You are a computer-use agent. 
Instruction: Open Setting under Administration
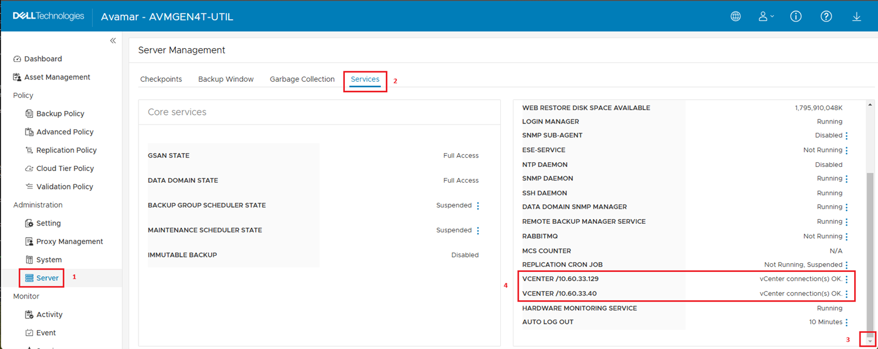(48, 223)
